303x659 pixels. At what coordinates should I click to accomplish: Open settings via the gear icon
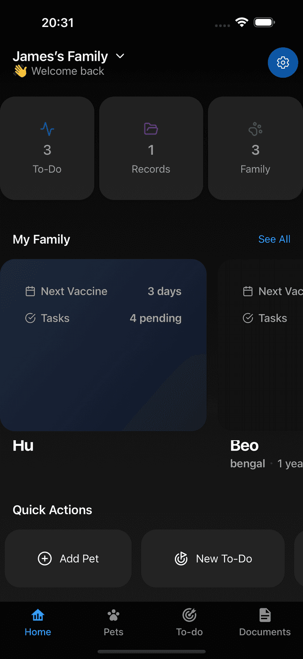tap(283, 62)
